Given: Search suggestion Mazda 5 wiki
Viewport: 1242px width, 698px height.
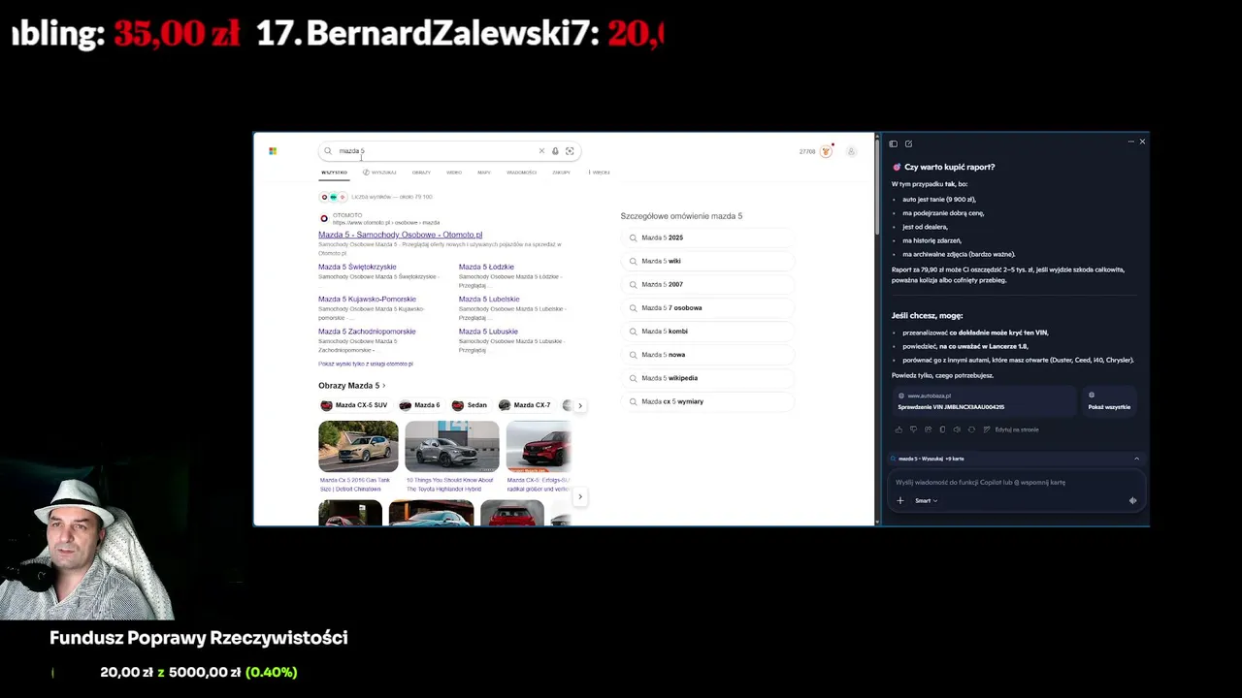Looking at the screenshot, I should 706,261.
